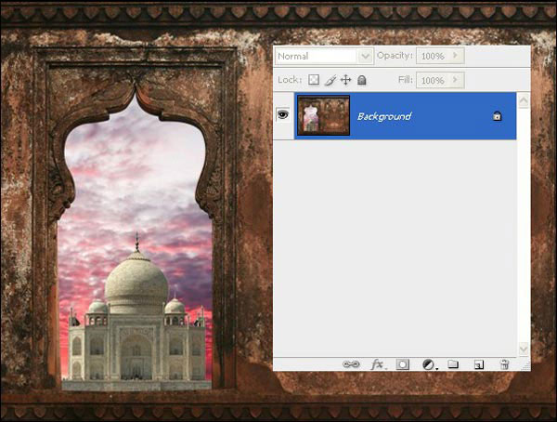
Task: Hide the Background layer with eye icon
Action: [283, 115]
